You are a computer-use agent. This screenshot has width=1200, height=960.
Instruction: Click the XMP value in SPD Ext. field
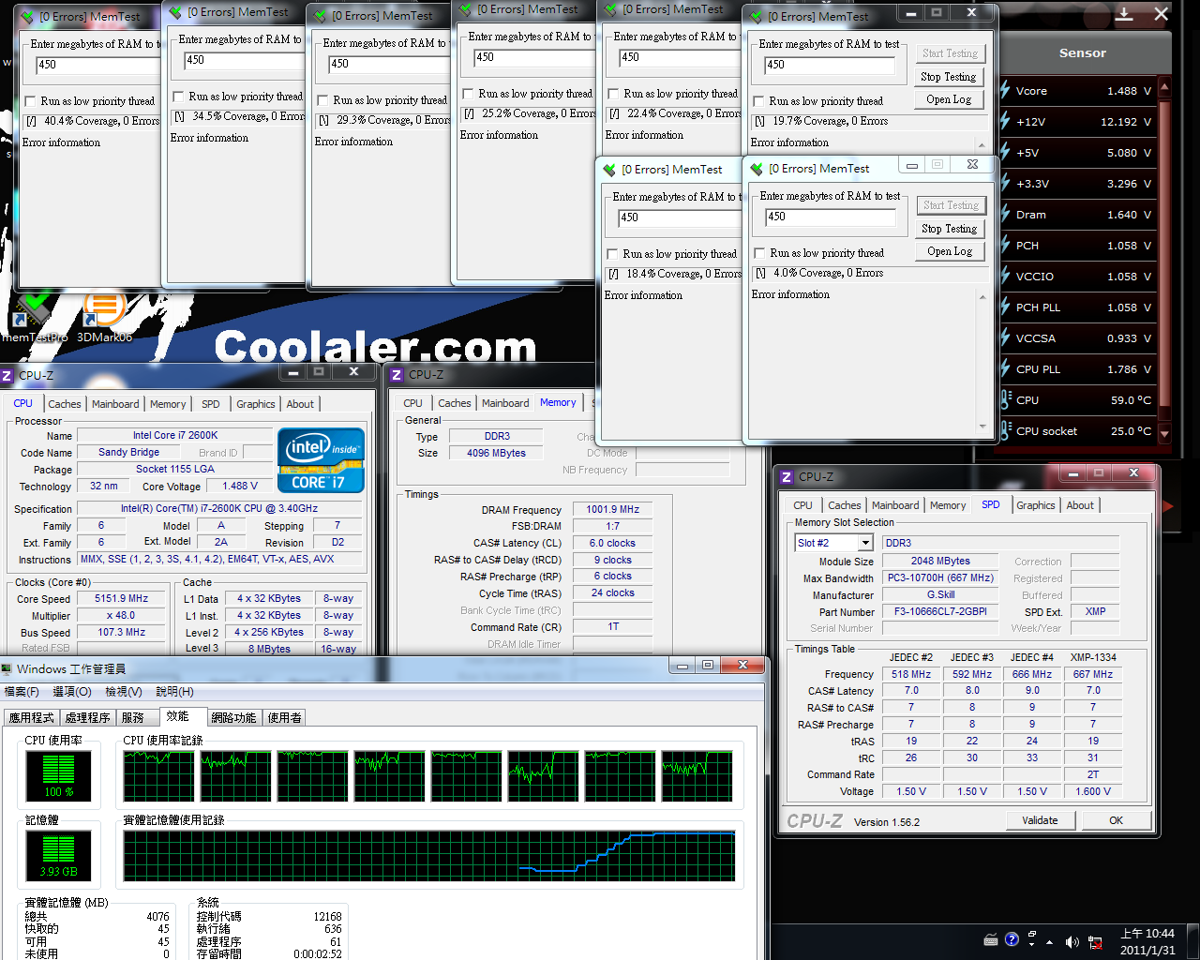tap(1095, 611)
